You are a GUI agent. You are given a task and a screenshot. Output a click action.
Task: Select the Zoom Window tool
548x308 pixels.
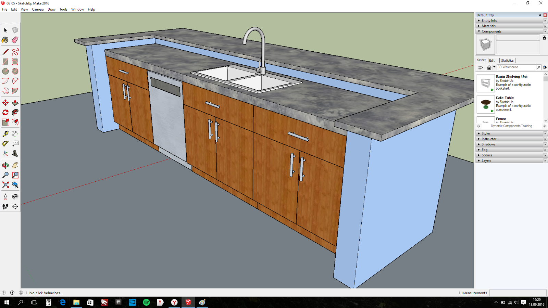(x=15, y=175)
